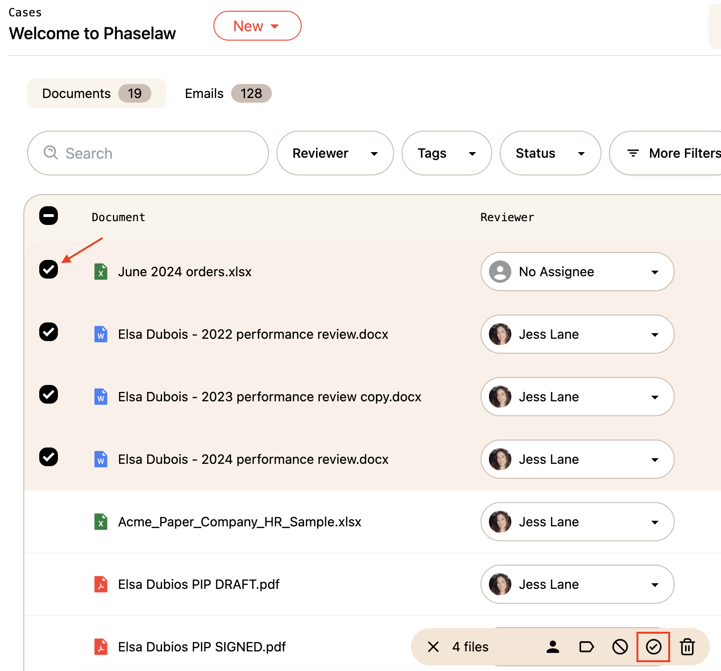Click the Reviewer column header
Screen dimensions: 721x671
tap(507, 217)
